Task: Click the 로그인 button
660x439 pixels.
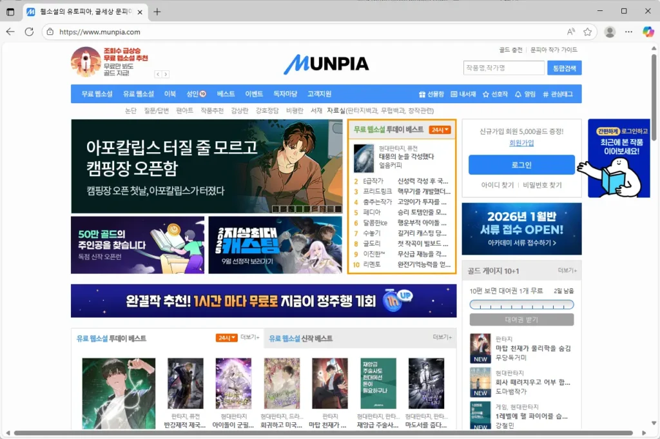Action: 521,165
